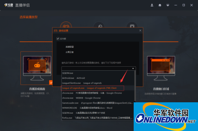198x131 pixels.
Task: Select the circular slash live type icon
Action: coord(99,25)
